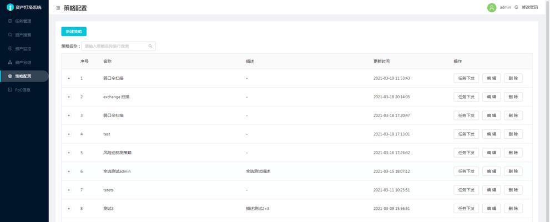The height and width of the screenshot is (222, 550).
Task: Click the 名称 column header
Action: (x=107, y=62)
